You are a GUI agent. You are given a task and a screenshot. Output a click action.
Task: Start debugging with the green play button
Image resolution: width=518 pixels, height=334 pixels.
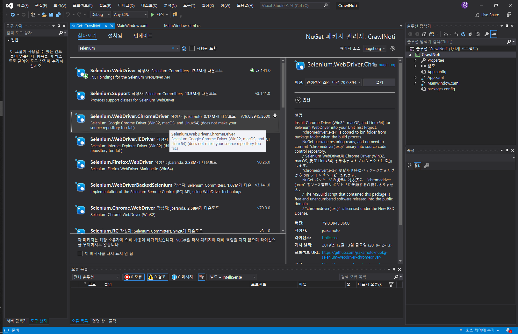152,15
